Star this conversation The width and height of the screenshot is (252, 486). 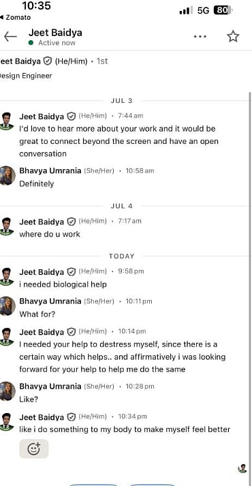click(x=233, y=37)
